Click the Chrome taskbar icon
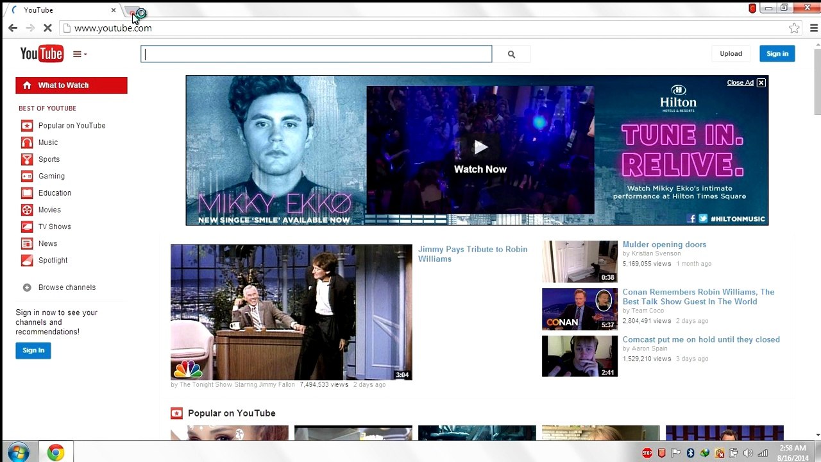Image resolution: width=821 pixels, height=462 pixels. 56,452
